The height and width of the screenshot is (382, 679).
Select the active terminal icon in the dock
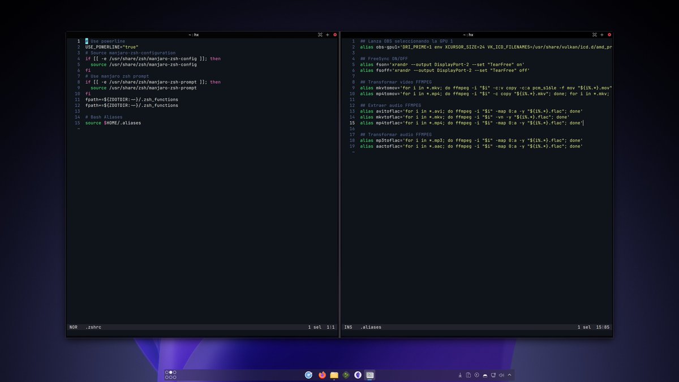tap(369, 375)
